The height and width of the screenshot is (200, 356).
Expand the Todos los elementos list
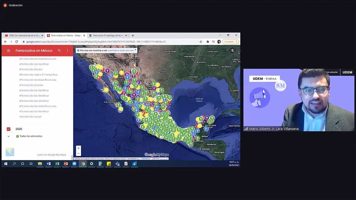(x=9, y=136)
